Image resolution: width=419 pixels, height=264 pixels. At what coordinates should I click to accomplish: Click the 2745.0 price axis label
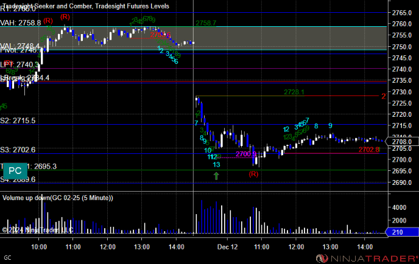coord(401,58)
